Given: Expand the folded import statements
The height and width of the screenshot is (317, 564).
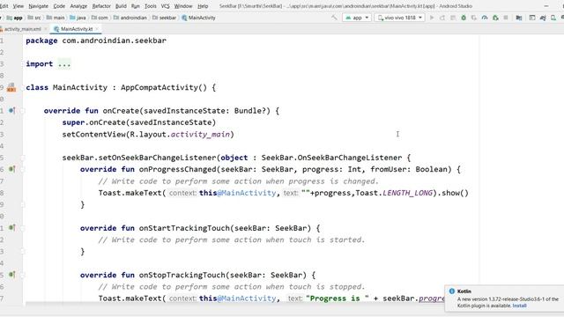Looking at the screenshot, I should point(64,64).
